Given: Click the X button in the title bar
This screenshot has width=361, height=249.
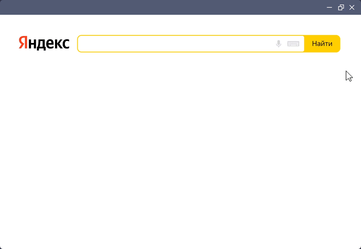Looking at the screenshot, I should coord(352,7).
